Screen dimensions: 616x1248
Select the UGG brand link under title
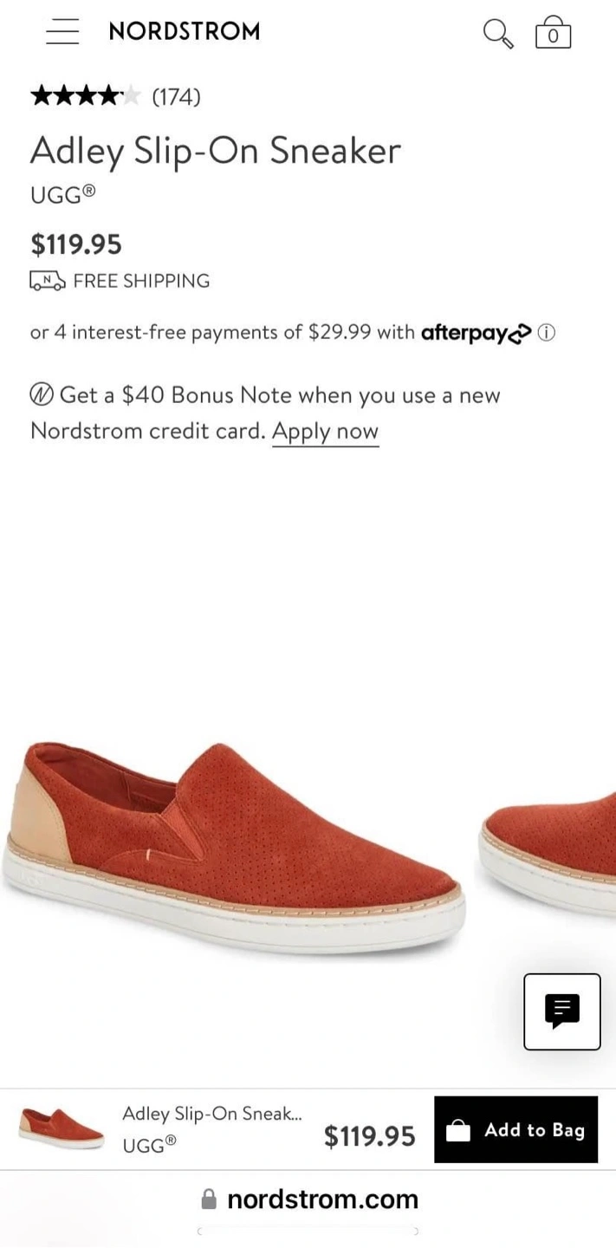pyautogui.click(x=62, y=194)
